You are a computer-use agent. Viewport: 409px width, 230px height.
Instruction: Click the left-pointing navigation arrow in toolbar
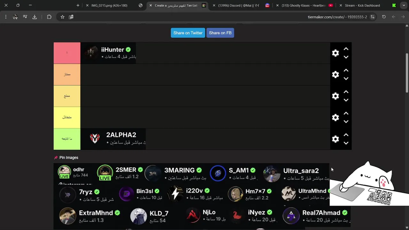point(394,17)
